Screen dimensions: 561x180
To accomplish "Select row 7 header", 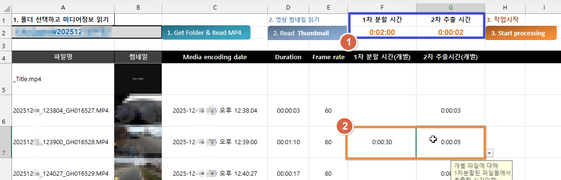I will coord(6,142).
